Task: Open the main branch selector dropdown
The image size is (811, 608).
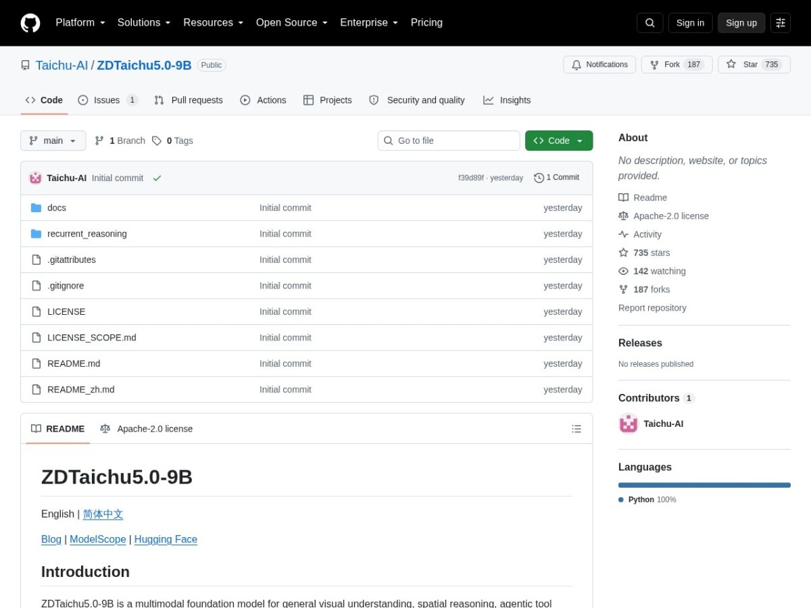Action: pos(53,141)
